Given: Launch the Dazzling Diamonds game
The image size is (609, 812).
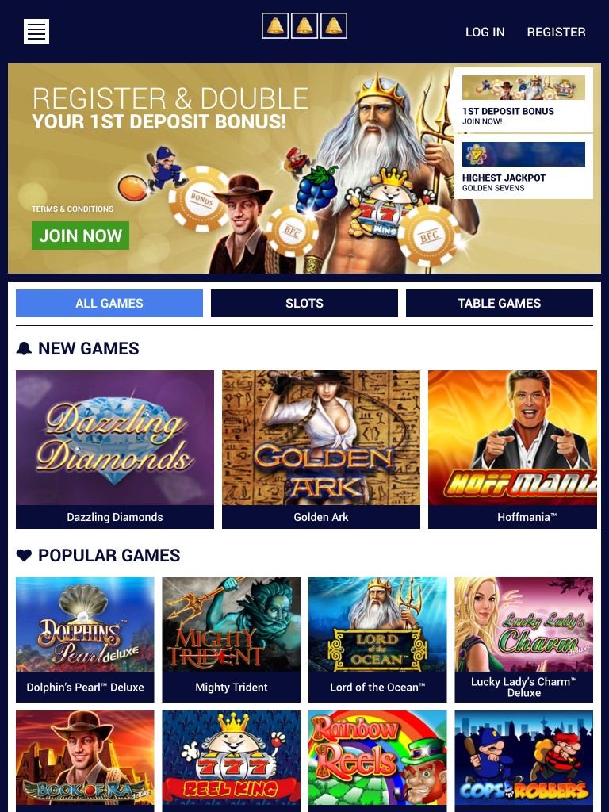Looking at the screenshot, I should 115,450.
